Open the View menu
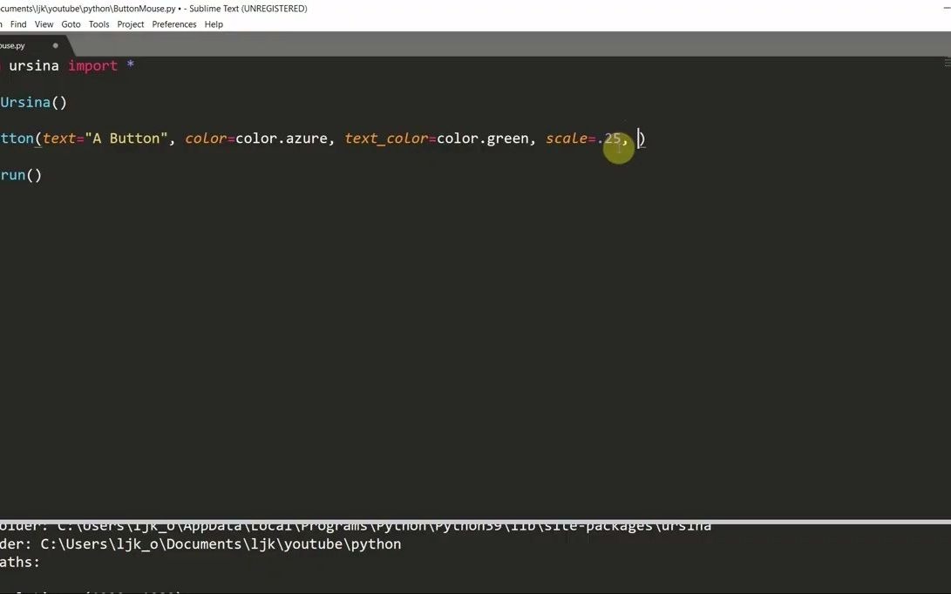Image resolution: width=951 pixels, height=594 pixels. point(43,24)
